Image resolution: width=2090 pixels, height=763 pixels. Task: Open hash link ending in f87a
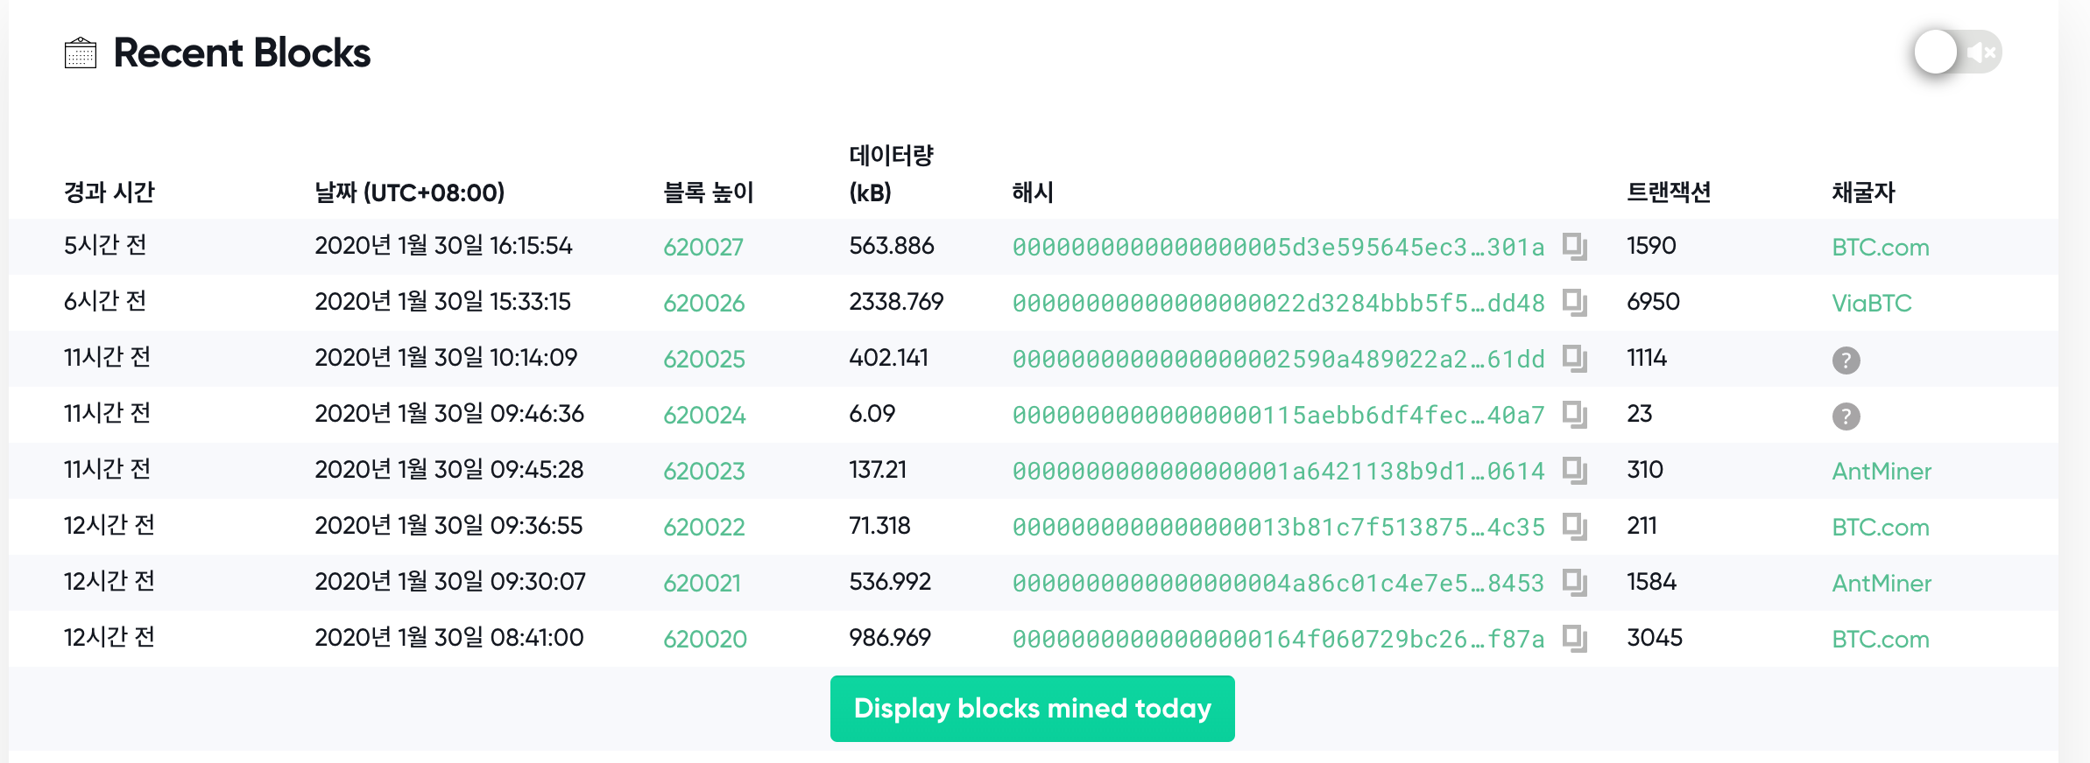[1277, 640]
